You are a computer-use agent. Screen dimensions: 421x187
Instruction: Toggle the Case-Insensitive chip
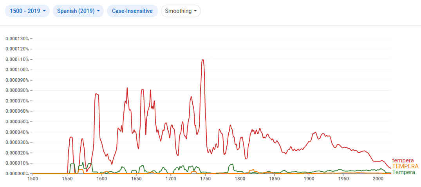point(132,11)
